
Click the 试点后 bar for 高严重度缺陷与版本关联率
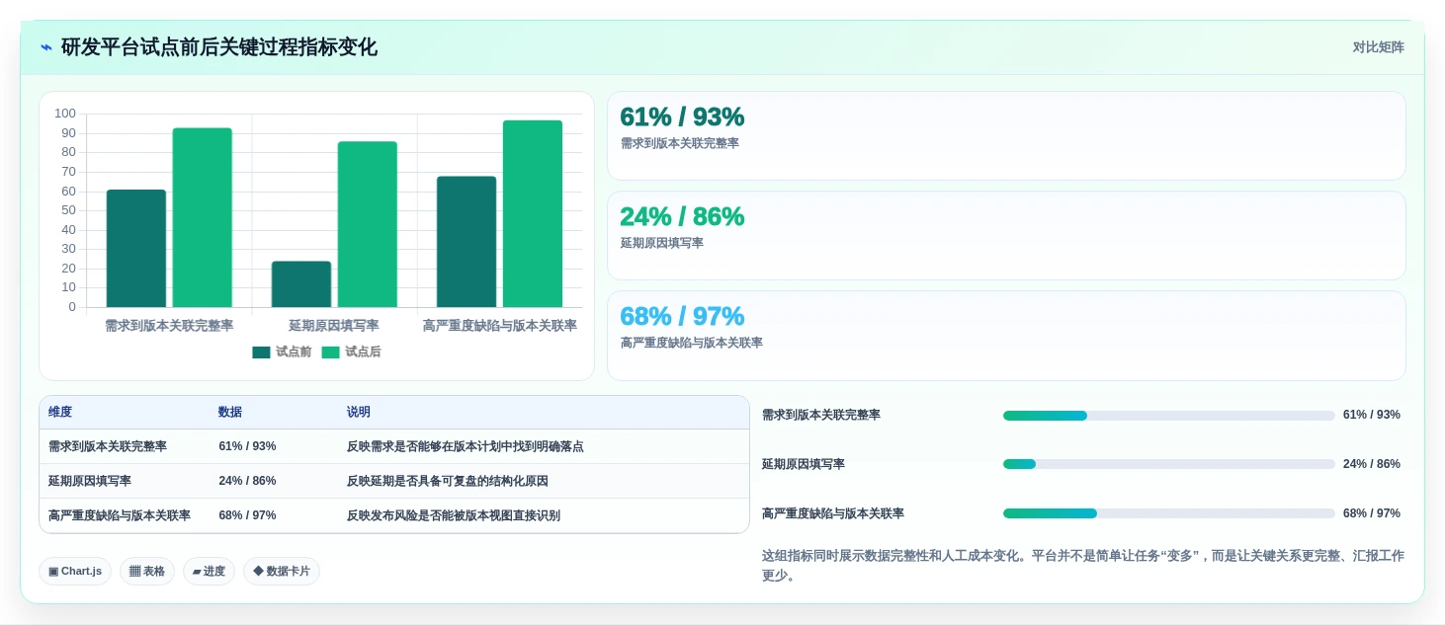[533, 213]
